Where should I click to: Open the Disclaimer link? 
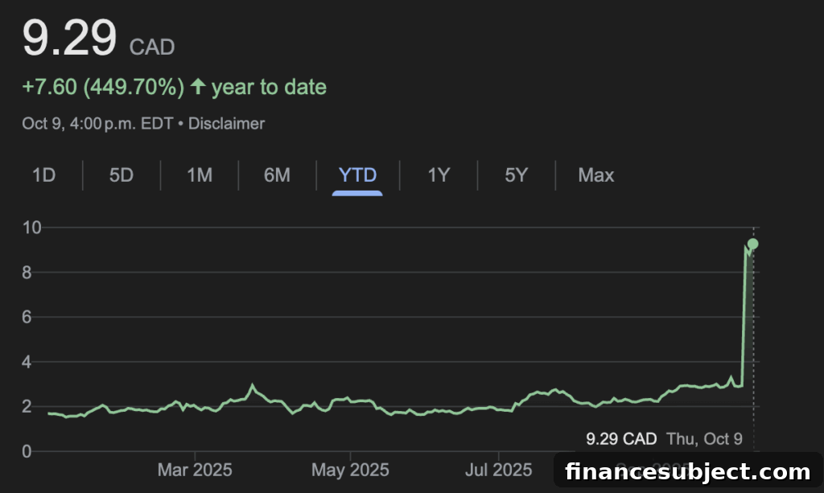pyautogui.click(x=226, y=123)
